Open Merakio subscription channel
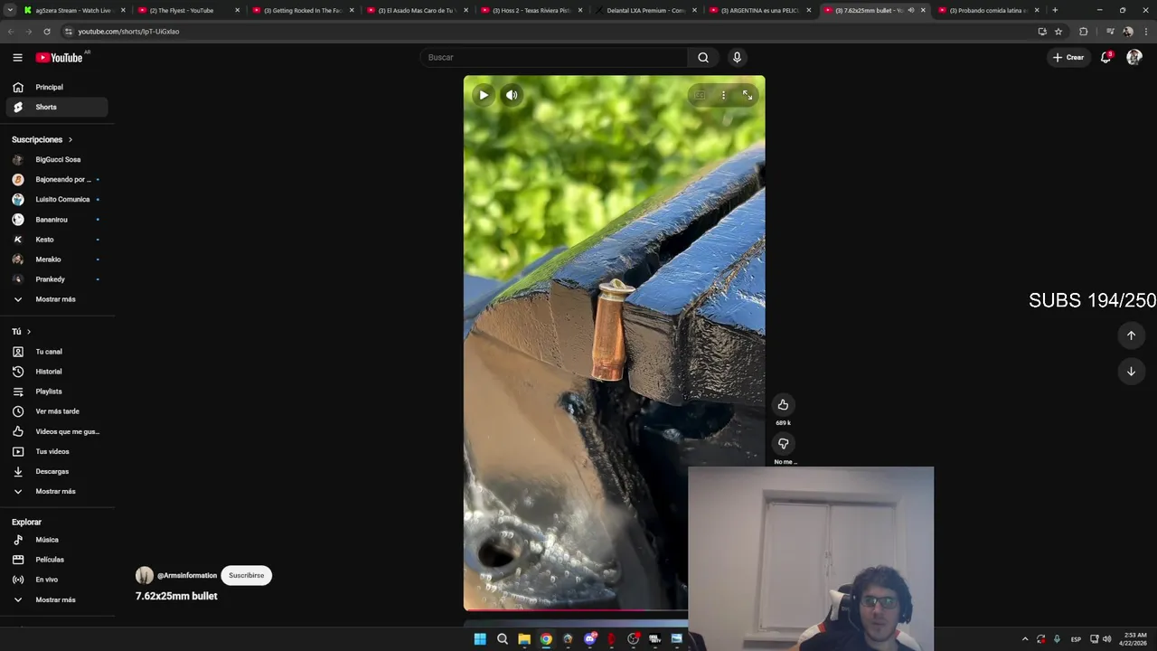This screenshot has width=1157, height=651. point(57,259)
